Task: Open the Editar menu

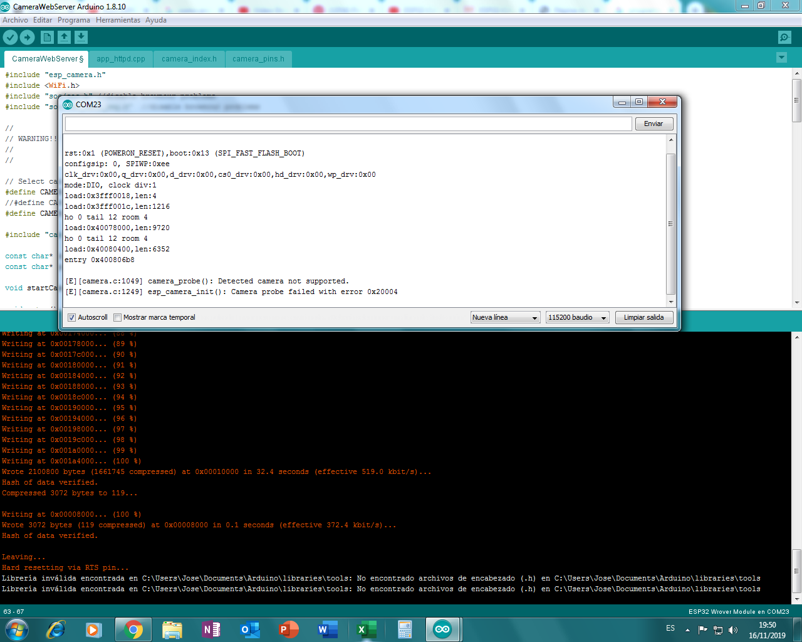Action: pyautogui.click(x=43, y=20)
